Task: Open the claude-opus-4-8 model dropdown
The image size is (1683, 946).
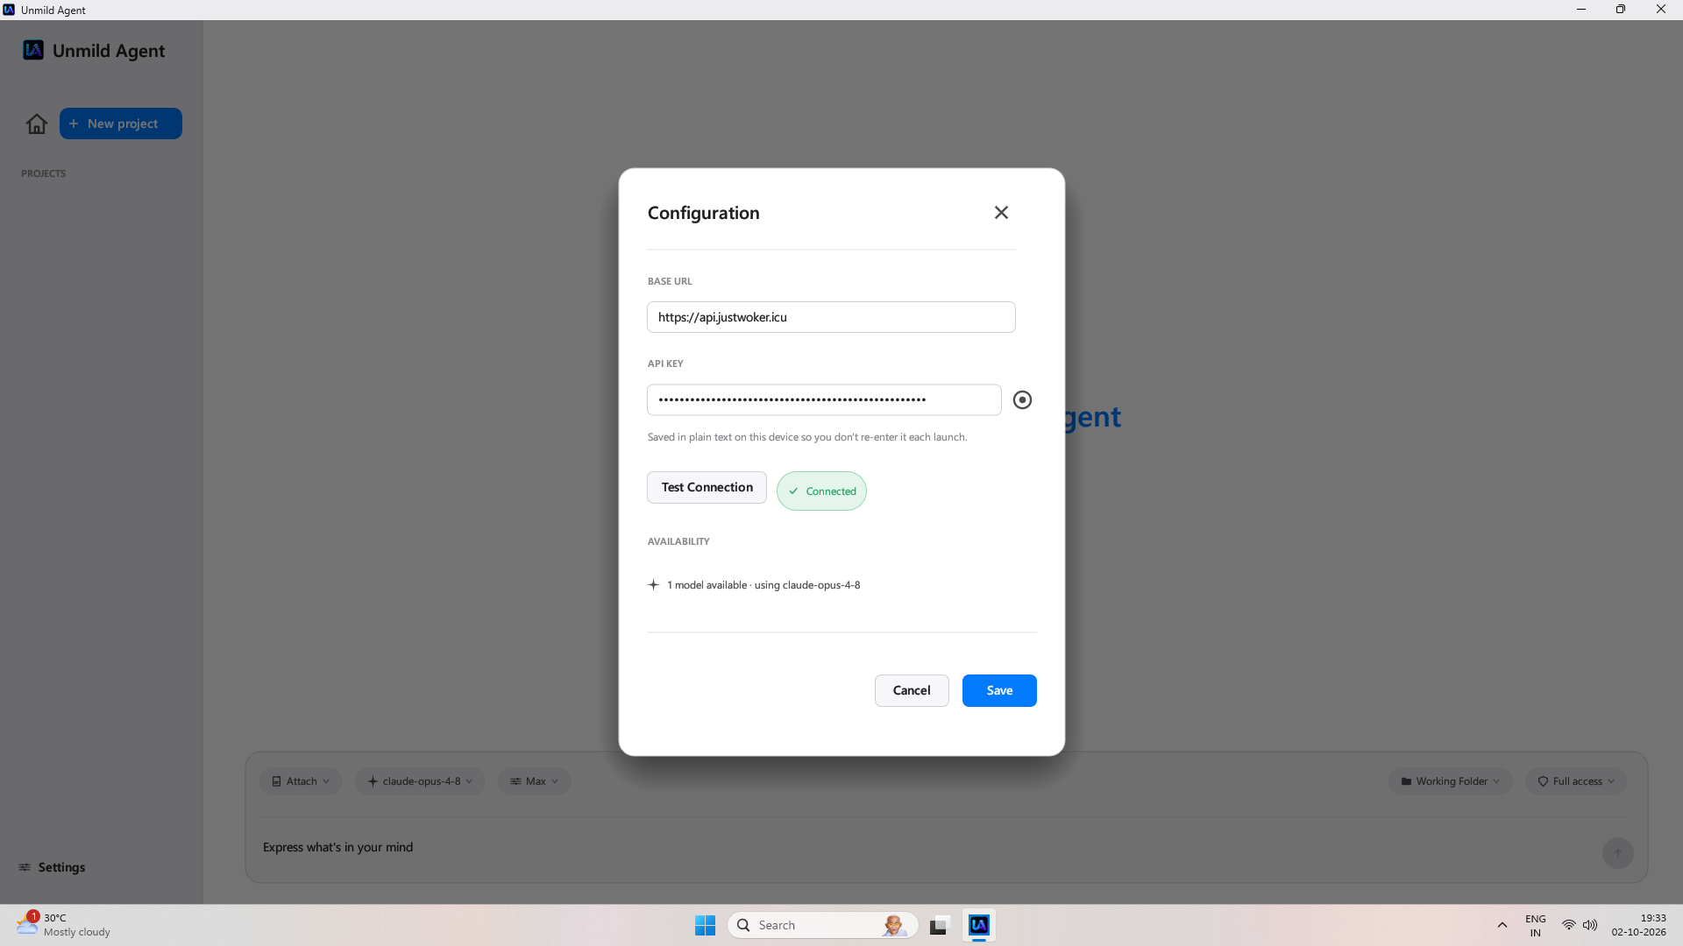Action: point(420,781)
